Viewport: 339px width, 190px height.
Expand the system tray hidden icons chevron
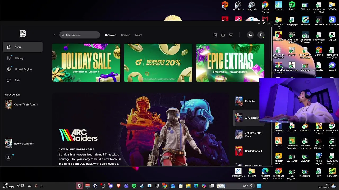tap(42, 186)
